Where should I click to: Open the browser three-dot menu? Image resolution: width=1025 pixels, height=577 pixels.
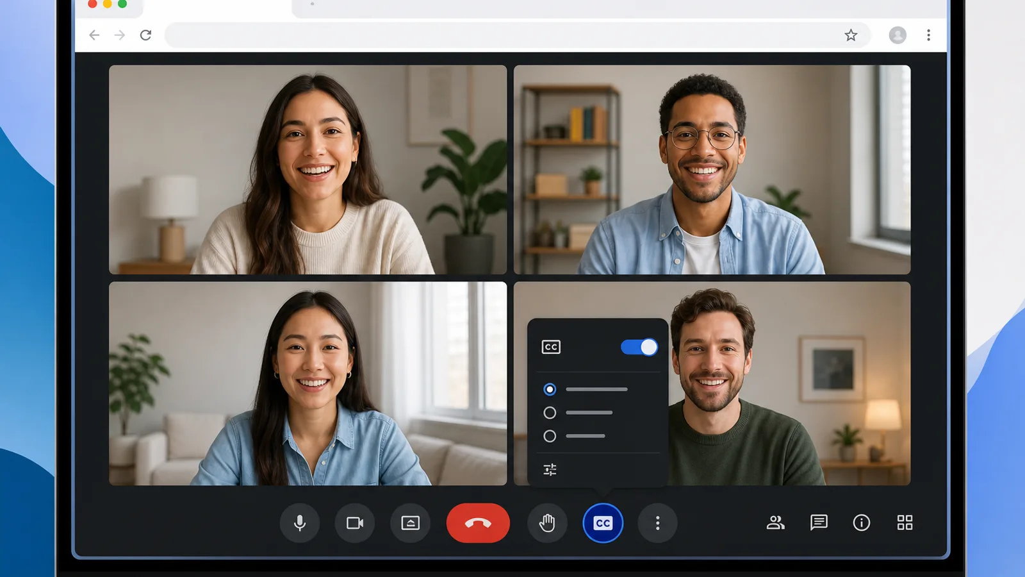pos(928,35)
